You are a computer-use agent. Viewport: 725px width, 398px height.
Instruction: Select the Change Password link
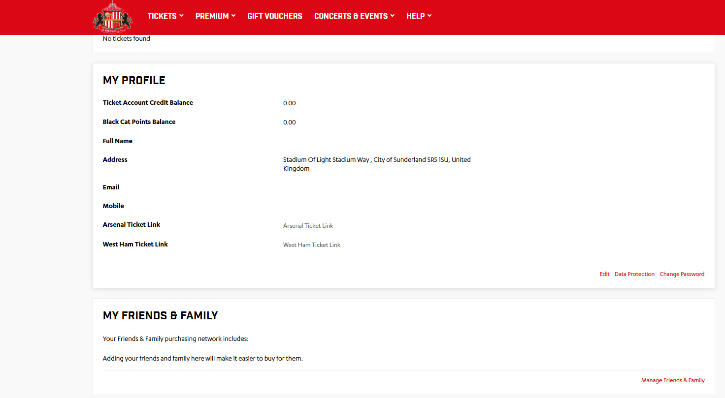682,274
